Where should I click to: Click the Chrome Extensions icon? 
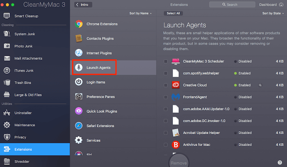coord(79,24)
